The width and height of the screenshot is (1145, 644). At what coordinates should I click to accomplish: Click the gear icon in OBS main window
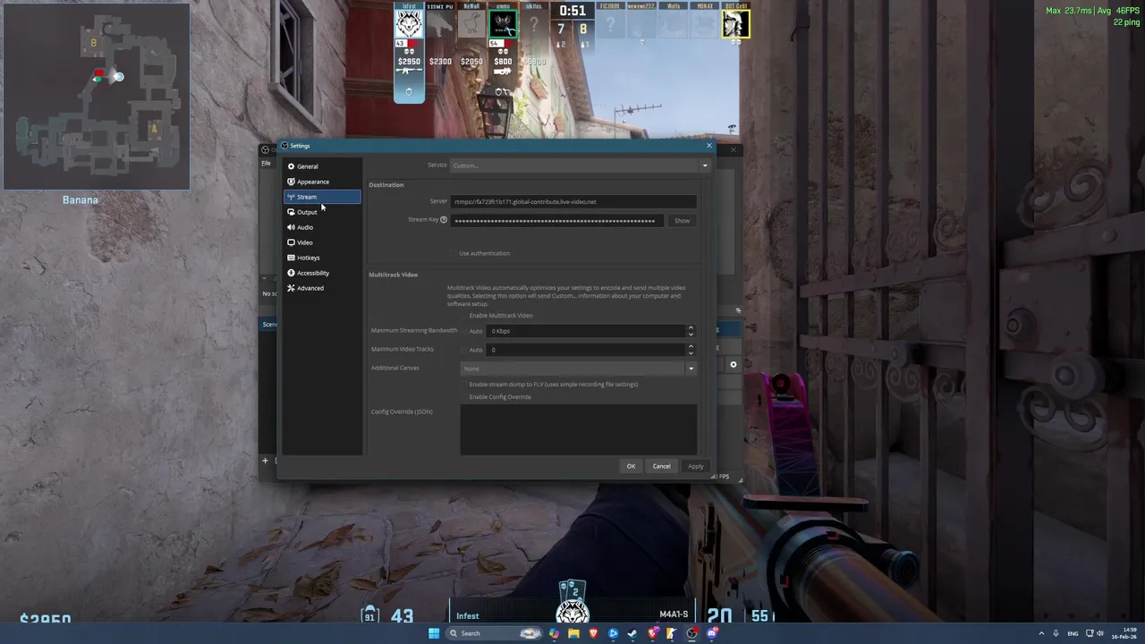pos(734,365)
